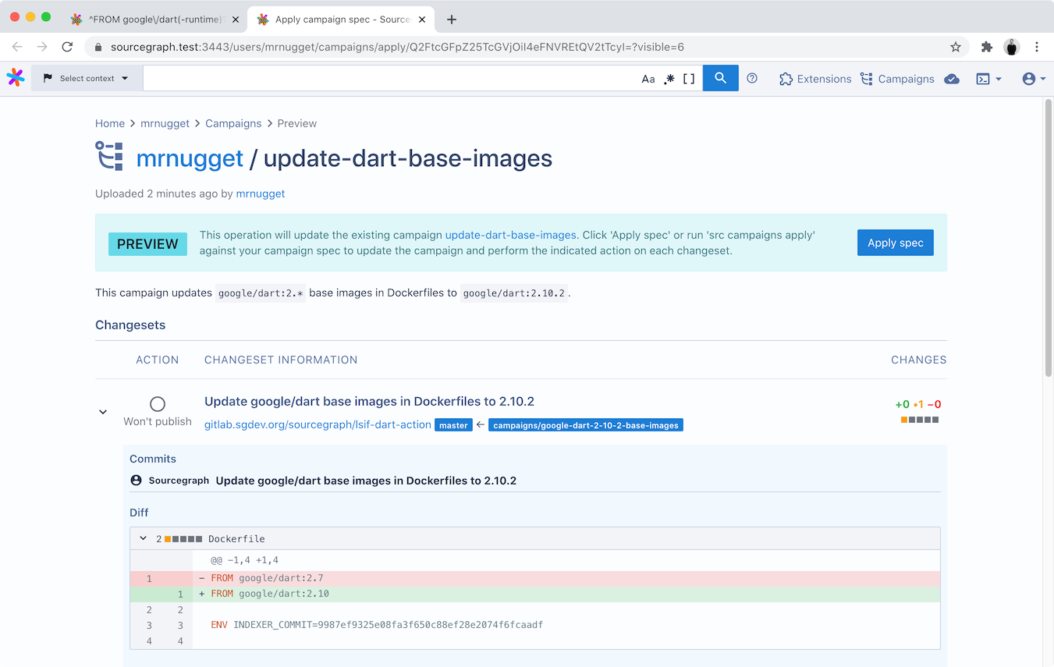Screen dimensions: 1054x667
Task: Click the flag icon in Select context
Action: click(x=48, y=78)
